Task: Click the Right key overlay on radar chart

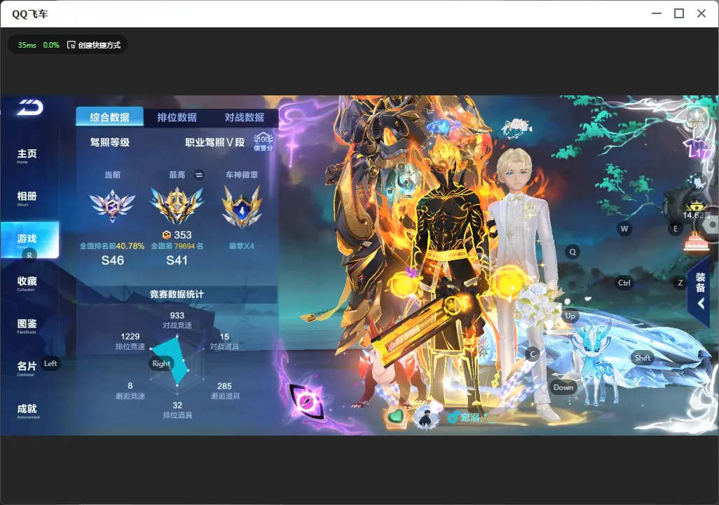Action: [161, 363]
